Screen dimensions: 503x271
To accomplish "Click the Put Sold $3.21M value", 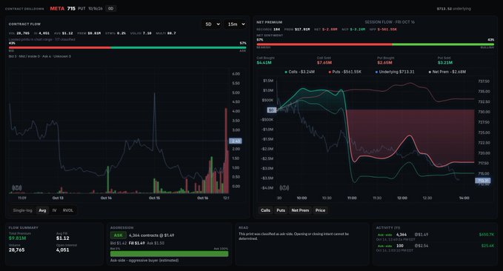I will click(x=445, y=62).
